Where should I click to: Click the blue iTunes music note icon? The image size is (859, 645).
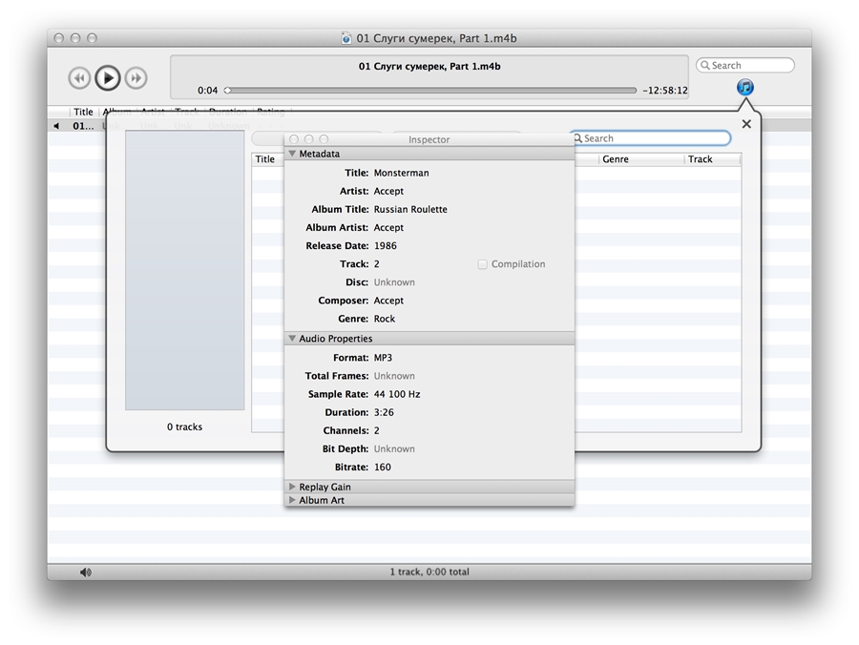745,88
